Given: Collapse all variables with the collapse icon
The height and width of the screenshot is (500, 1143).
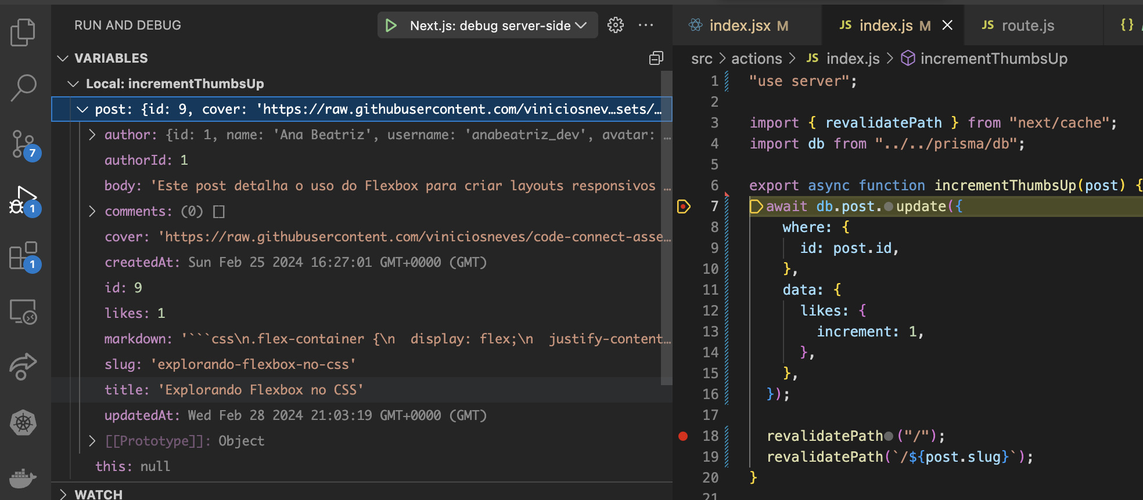Looking at the screenshot, I should click(656, 58).
